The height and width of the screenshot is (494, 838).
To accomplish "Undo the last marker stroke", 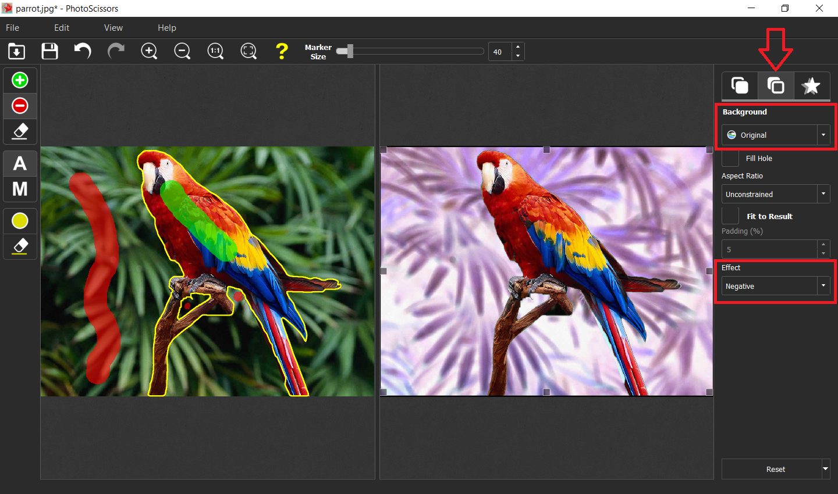I will [82, 51].
